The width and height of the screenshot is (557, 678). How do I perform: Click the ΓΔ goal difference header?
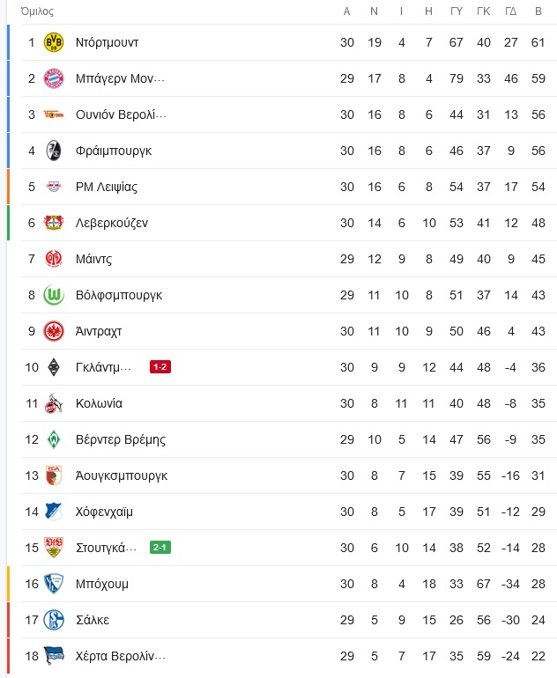click(510, 11)
